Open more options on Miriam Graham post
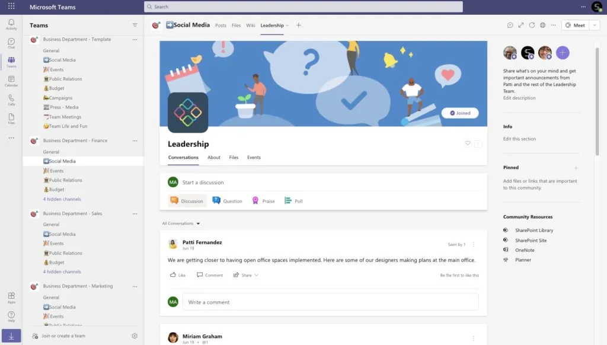Viewport: 607px width, 345px height. [x=474, y=338]
